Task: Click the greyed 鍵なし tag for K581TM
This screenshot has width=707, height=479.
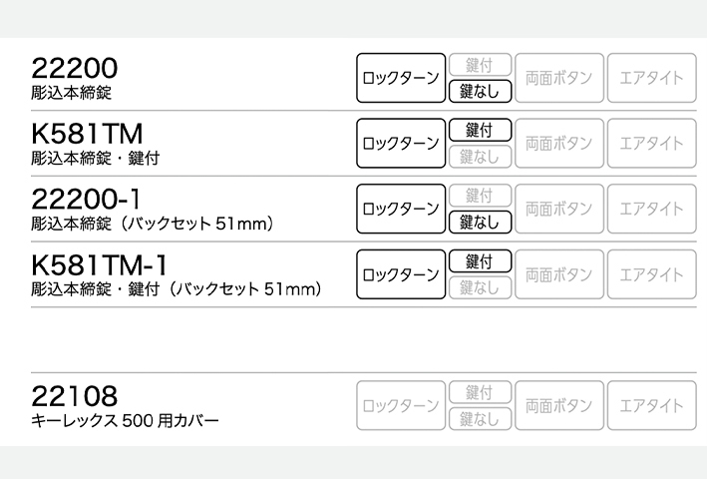Action: (480, 157)
